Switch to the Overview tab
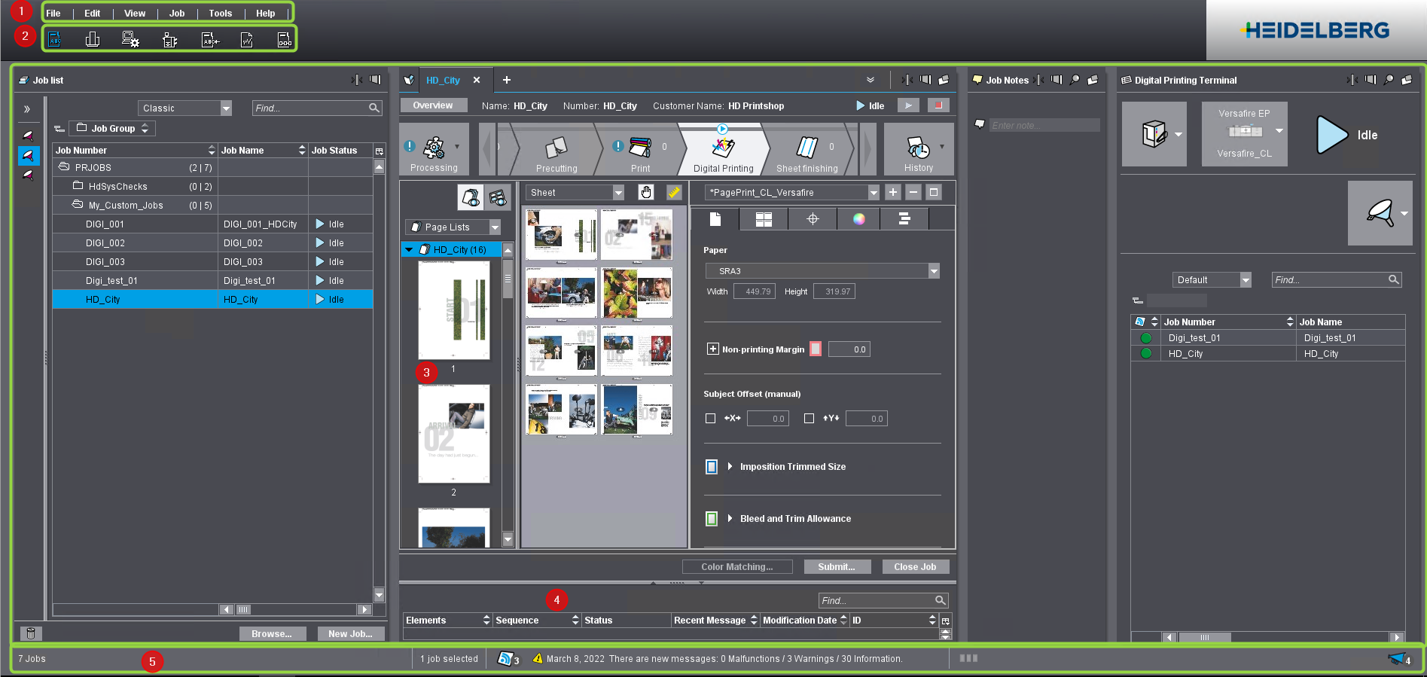1427x677 pixels. pos(433,105)
